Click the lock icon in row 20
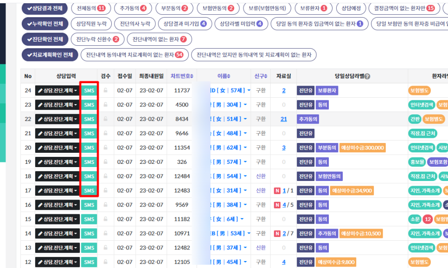The height and width of the screenshot is (268, 448). (105, 148)
